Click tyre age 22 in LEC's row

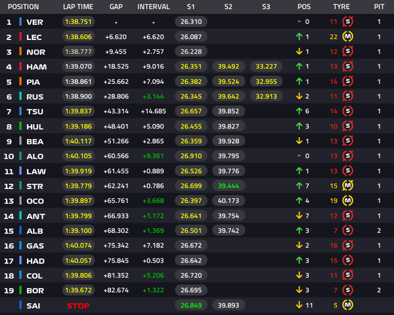pyautogui.click(x=334, y=37)
